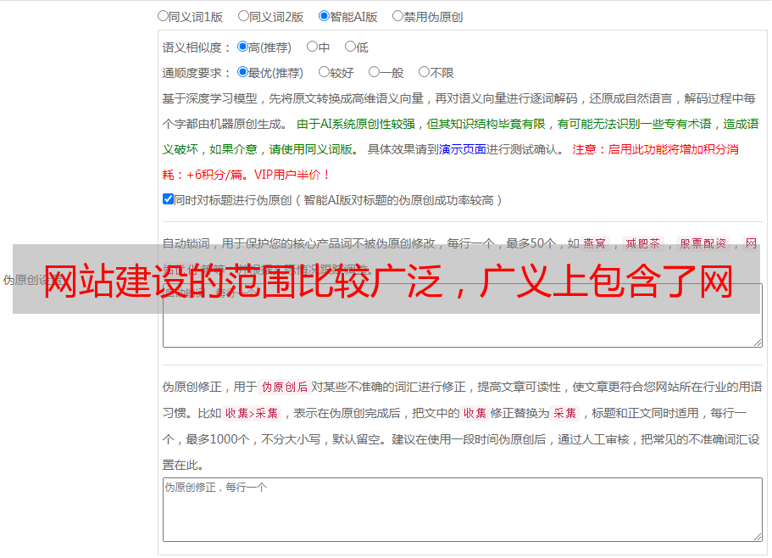The height and width of the screenshot is (558, 772).
Task: Open the 演示页面 link
Action: pyautogui.click(x=463, y=149)
